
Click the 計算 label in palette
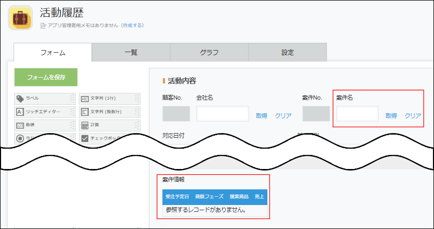click(x=95, y=125)
